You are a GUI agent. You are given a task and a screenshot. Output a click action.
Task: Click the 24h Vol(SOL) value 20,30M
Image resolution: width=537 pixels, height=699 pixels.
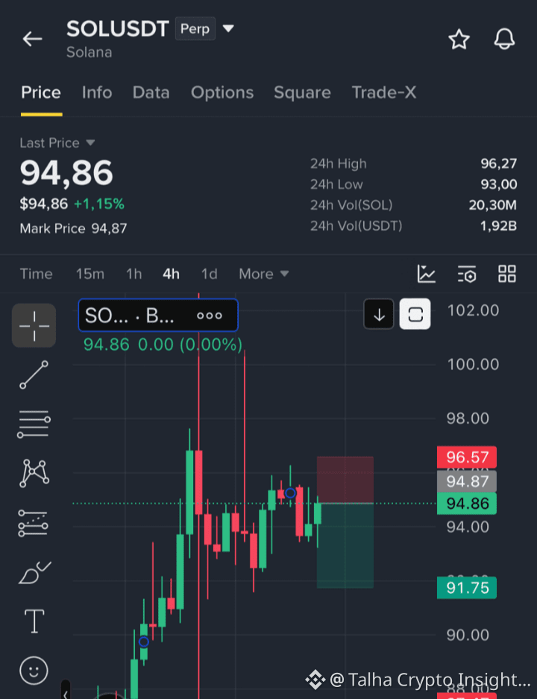(492, 205)
